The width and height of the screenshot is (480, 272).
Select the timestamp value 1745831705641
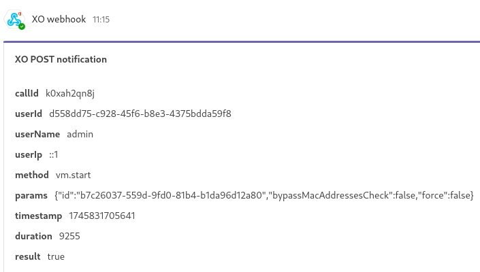(102, 216)
